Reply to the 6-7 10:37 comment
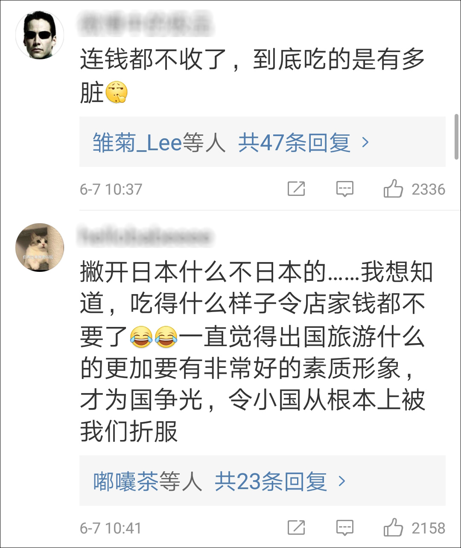461x548 pixels. (344, 189)
